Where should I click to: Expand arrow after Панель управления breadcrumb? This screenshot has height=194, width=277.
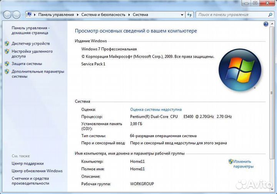[x=78, y=15]
